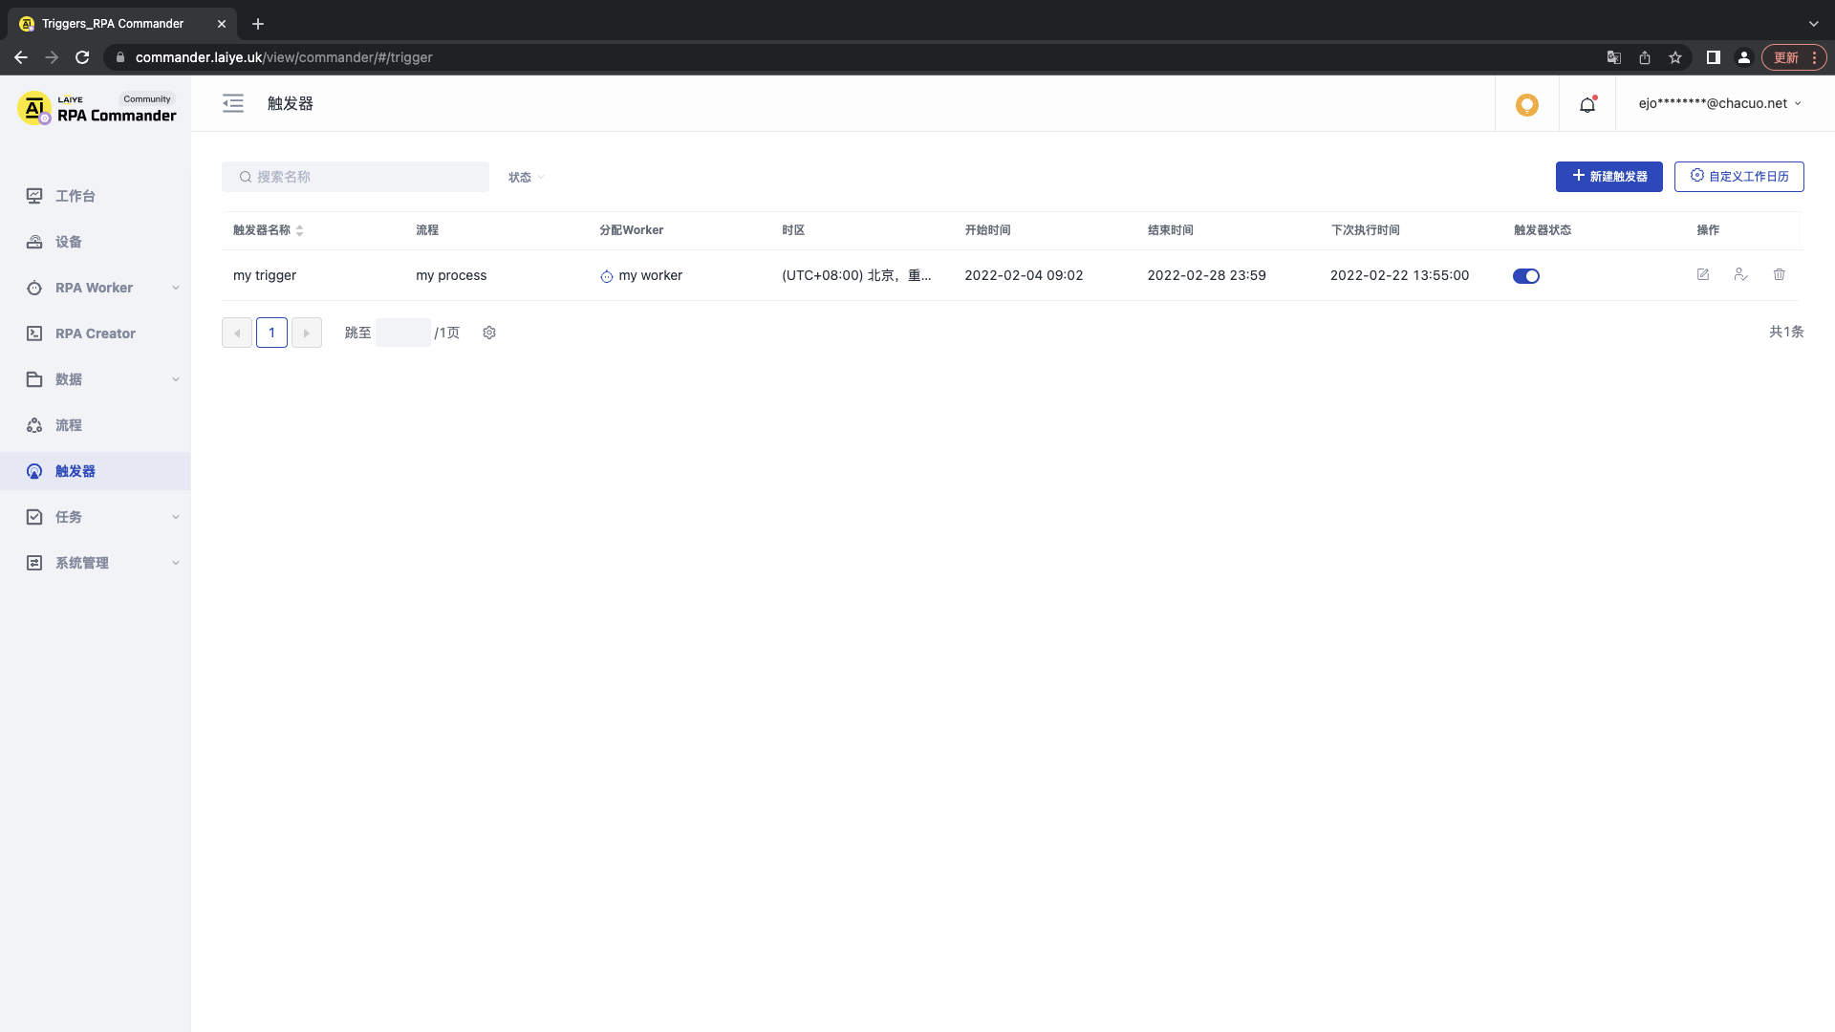Delete 'my trigger' with trash icon
The width and height of the screenshot is (1835, 1032).
point(1780,275)
